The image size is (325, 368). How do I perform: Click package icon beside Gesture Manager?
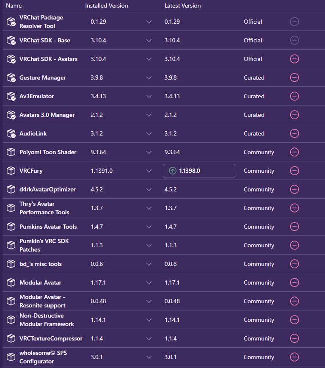click(x=11, y=77)
